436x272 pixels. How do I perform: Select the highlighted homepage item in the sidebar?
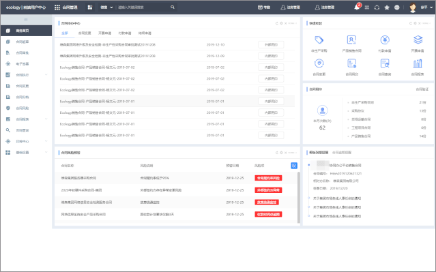point(26,31)
